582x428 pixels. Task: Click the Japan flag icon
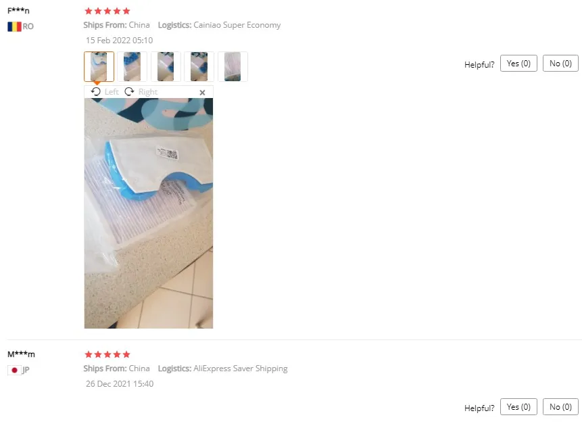click(14, 370)
